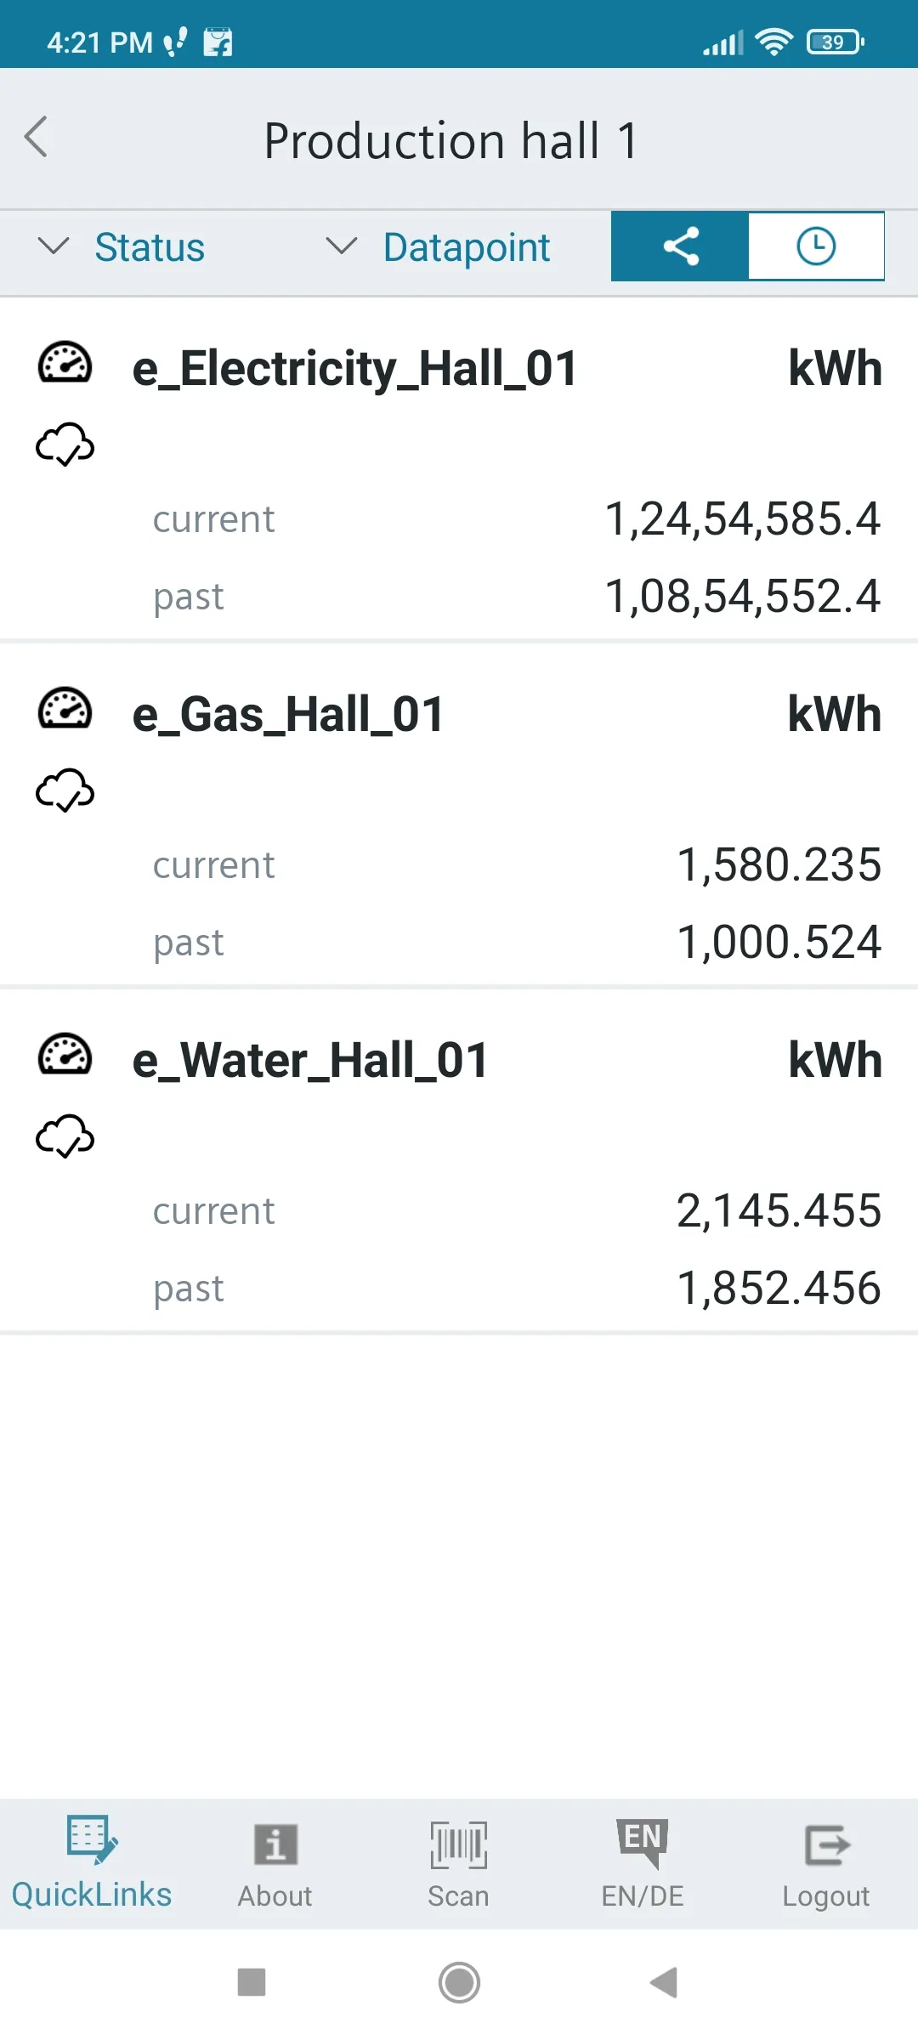Switch to the share network view toggle
The image size is (918, 2040).
tap(680, 246)
